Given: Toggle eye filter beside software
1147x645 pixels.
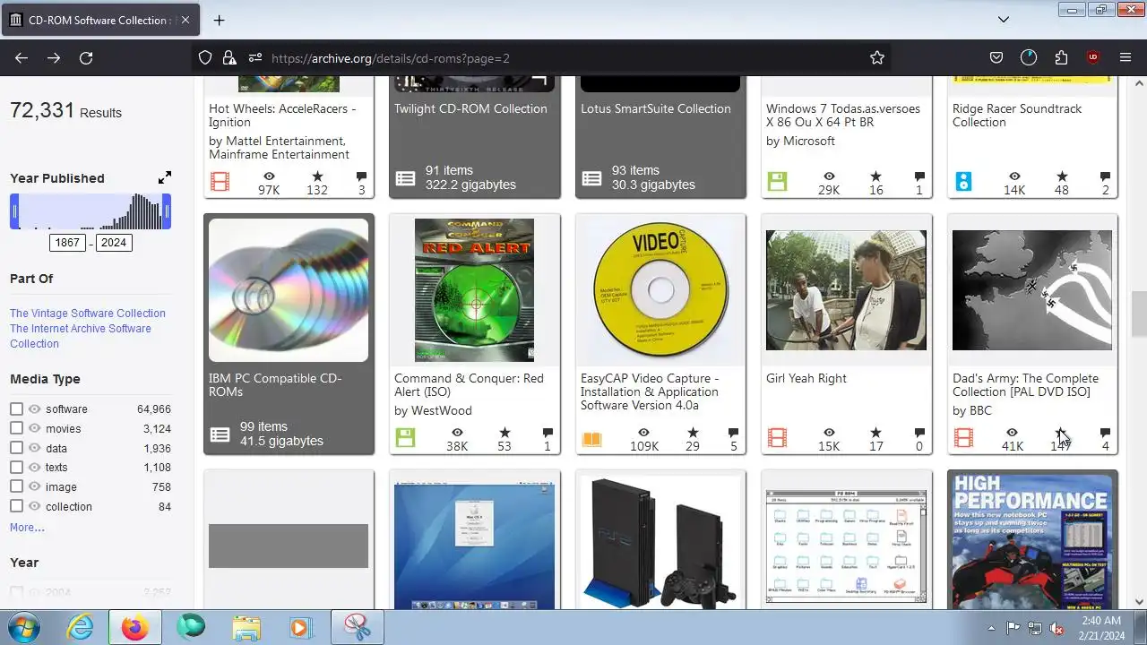Looking at the screenshot, I should pos(34,408).
